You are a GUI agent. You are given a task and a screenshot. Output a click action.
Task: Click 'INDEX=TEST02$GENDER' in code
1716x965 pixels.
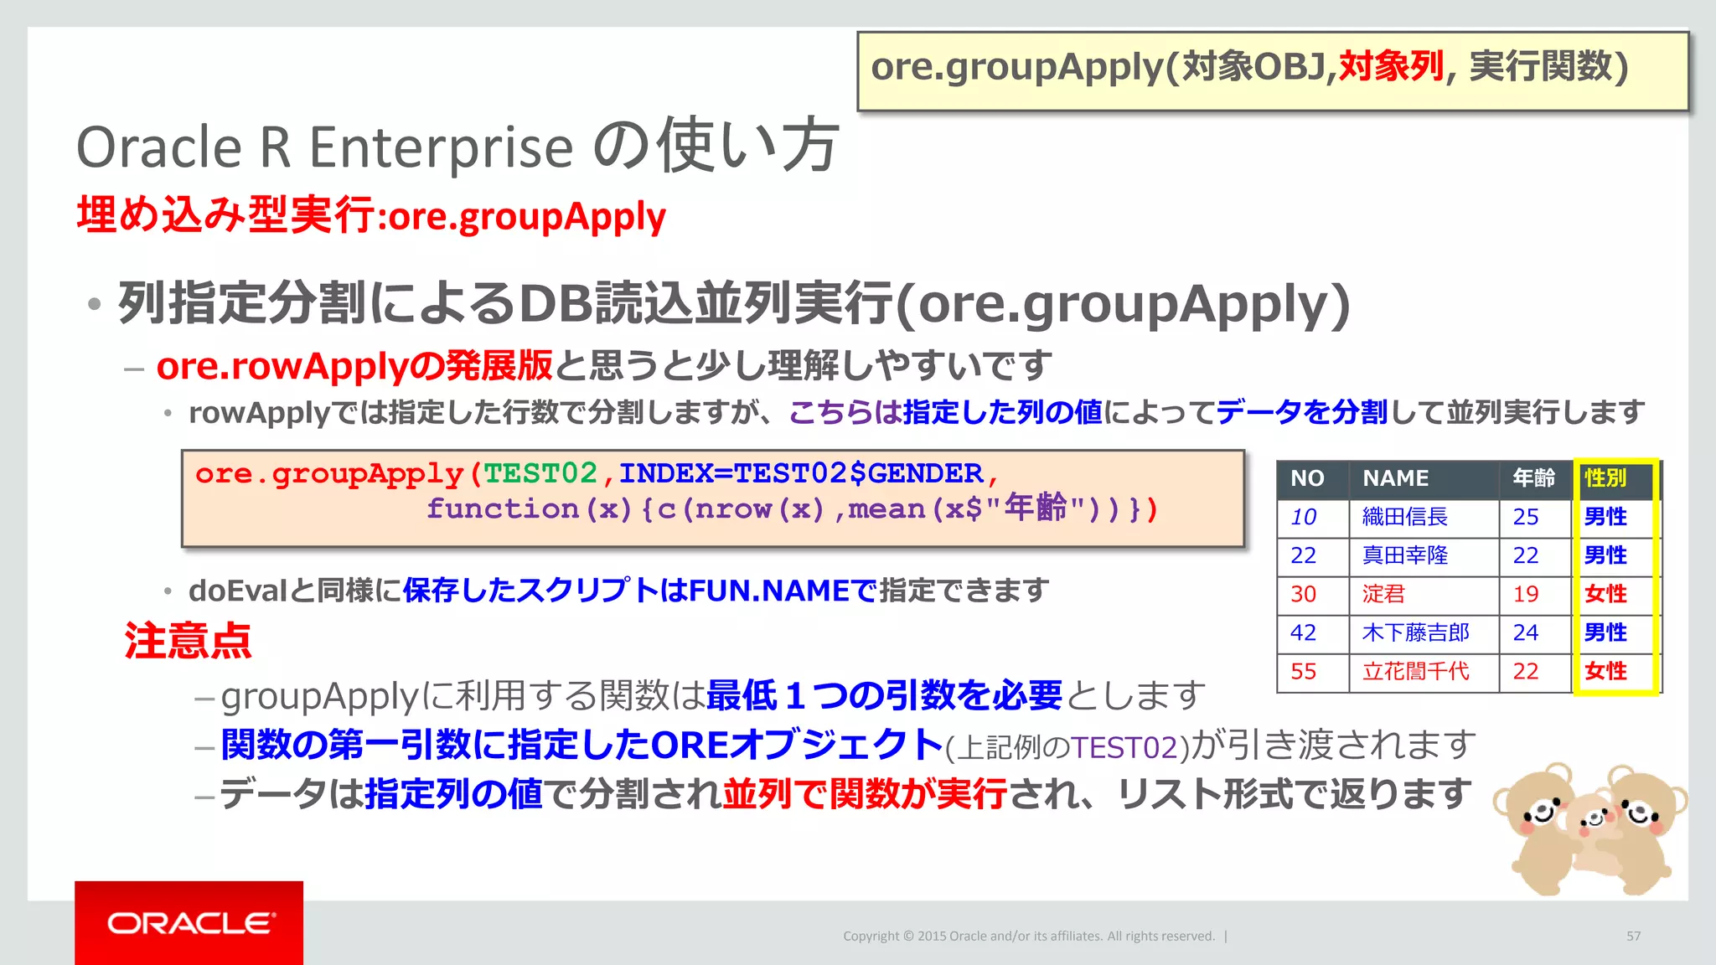[801, 473]
